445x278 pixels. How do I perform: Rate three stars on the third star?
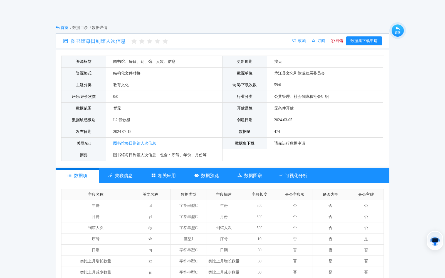tap(149, 41)
